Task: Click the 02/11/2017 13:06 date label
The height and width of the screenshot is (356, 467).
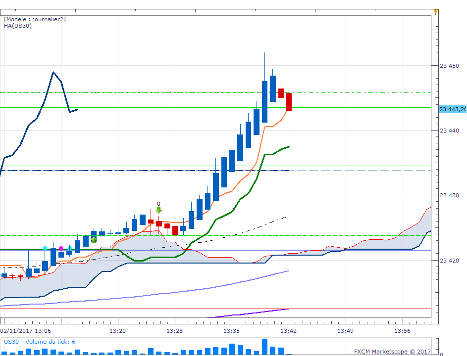Action: pyautogui.click(x=26, y=331)
